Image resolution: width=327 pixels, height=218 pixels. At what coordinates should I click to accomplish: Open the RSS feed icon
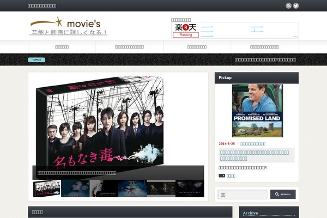[288, 5]
